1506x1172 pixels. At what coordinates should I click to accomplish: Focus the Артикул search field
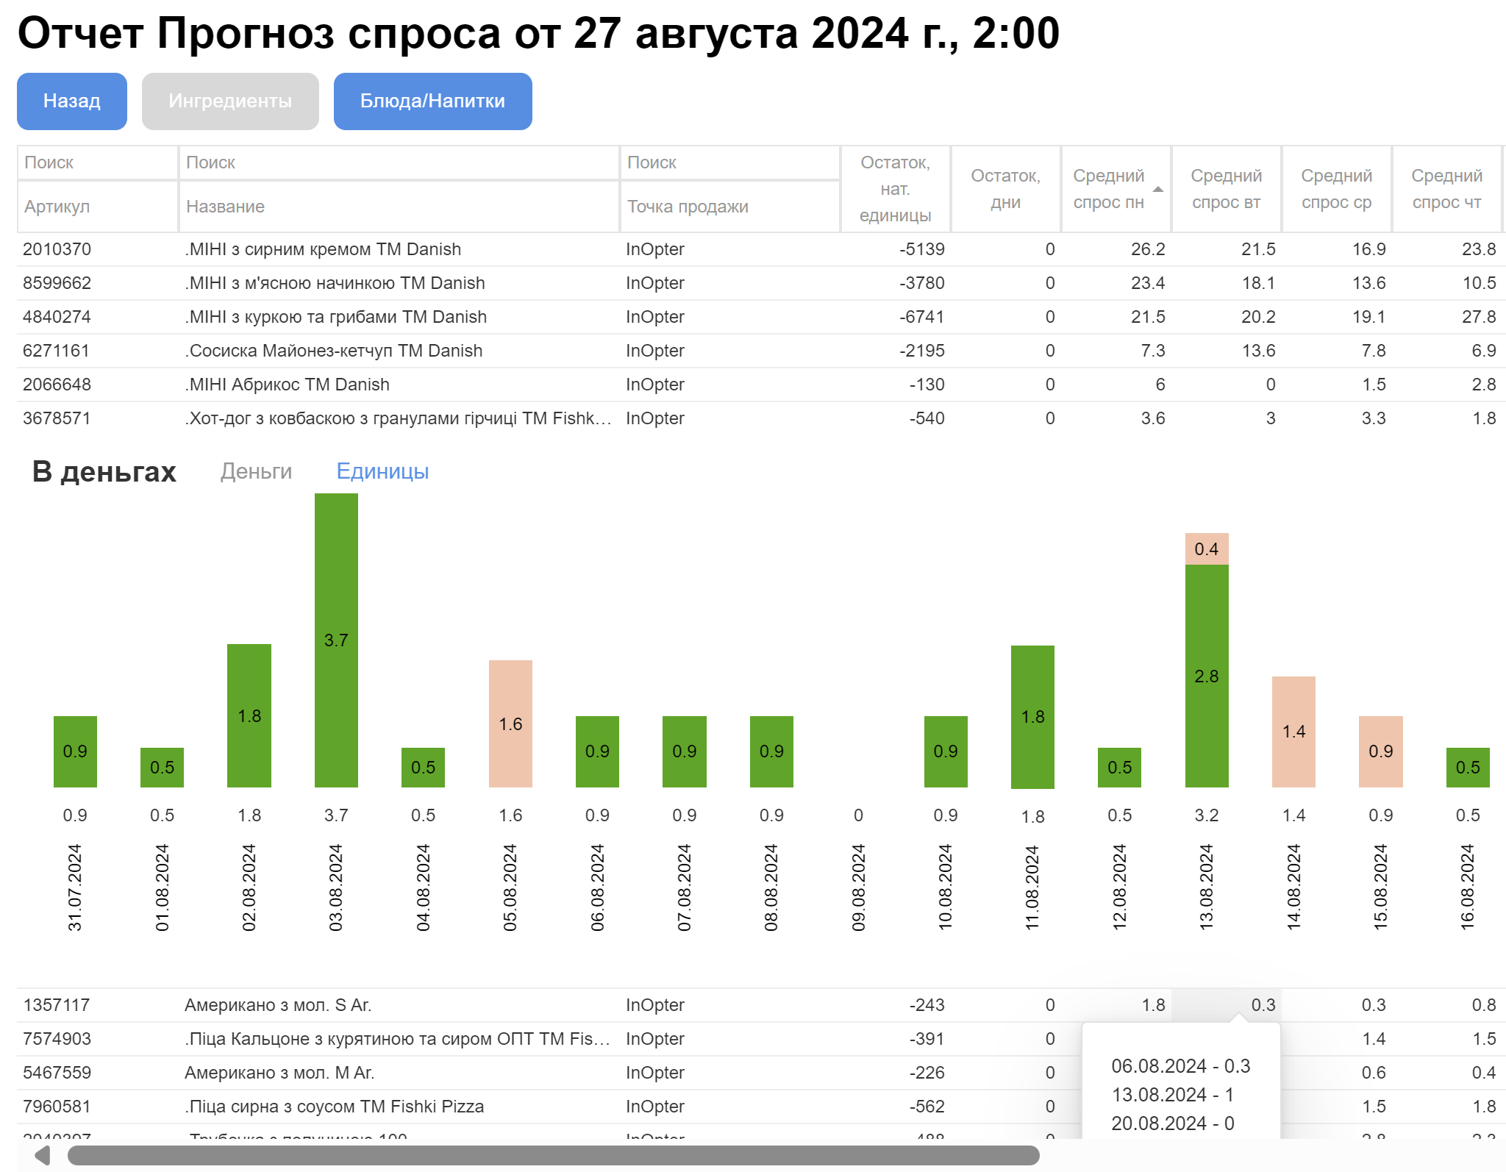point(97,162)
